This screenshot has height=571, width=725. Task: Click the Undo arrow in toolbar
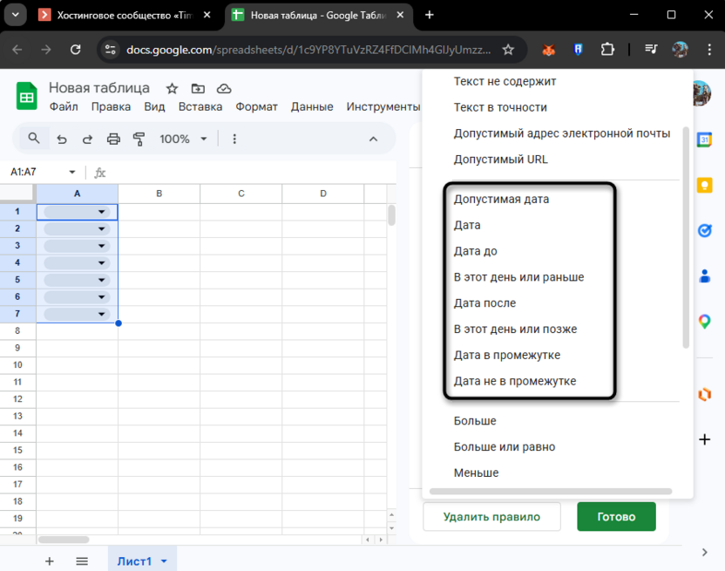coord(61,139)
